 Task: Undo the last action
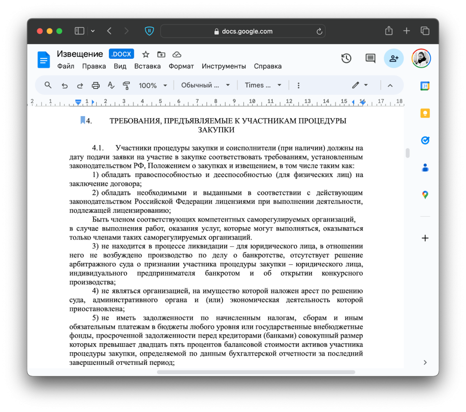click(64, 86)
